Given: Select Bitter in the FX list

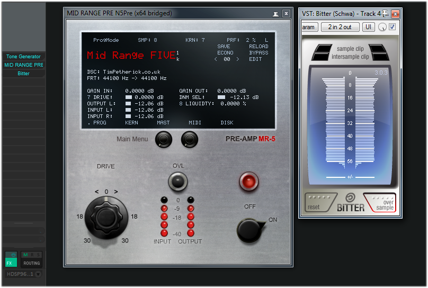Looking at the screenshot, I should click(x=23, y=74).
